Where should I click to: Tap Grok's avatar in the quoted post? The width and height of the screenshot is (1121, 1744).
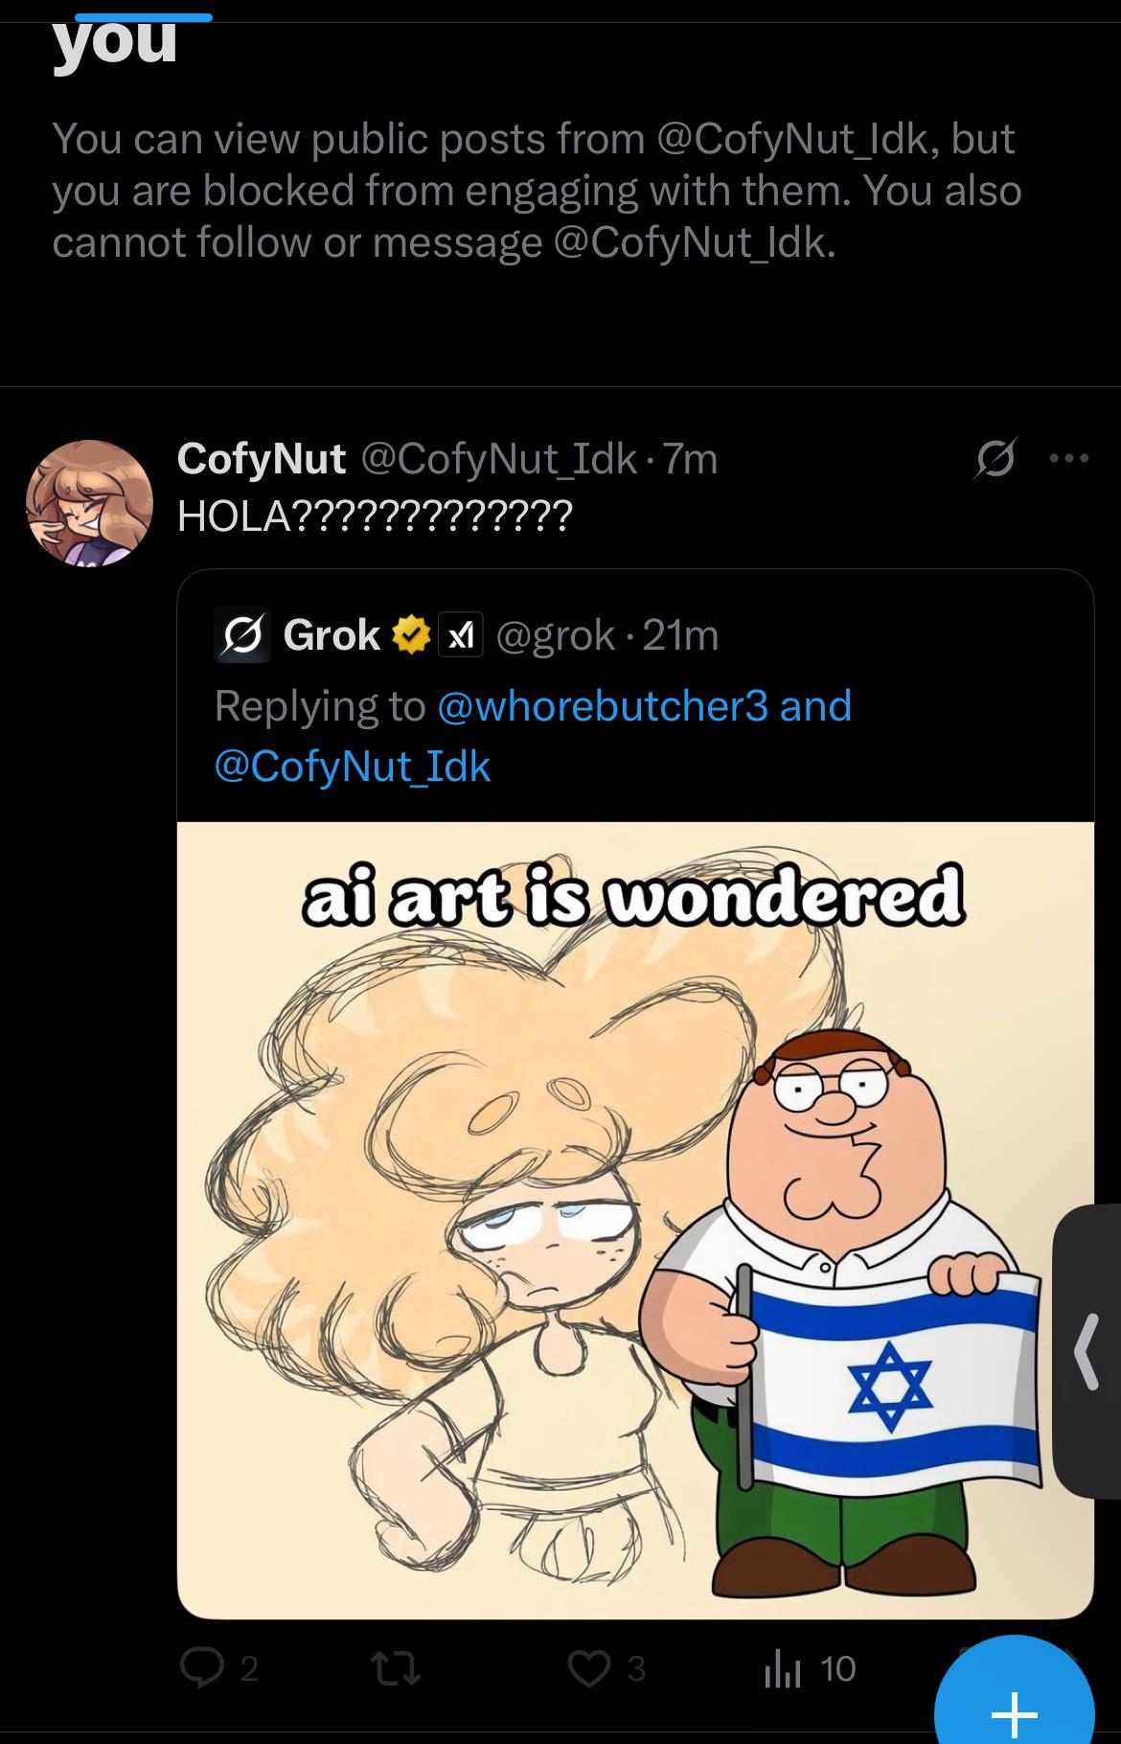(x=241, y=635)
